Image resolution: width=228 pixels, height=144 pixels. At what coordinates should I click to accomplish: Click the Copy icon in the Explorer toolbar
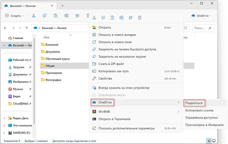click(45, 16)
